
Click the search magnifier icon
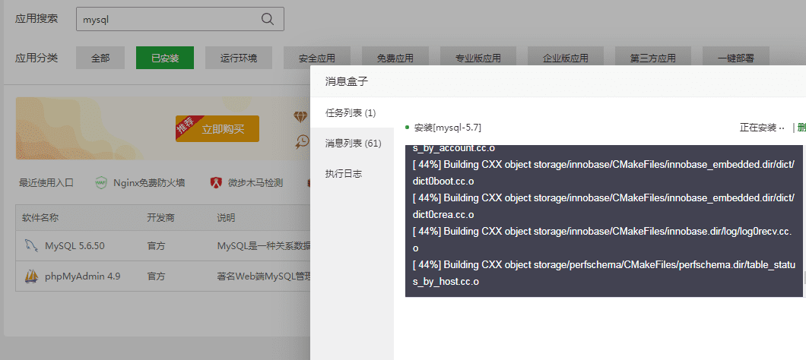coord(268,19)
